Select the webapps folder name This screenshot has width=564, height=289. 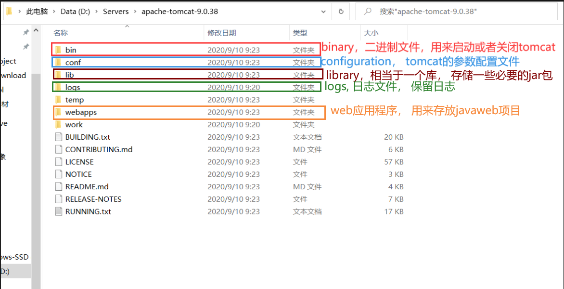pos(81,112)
